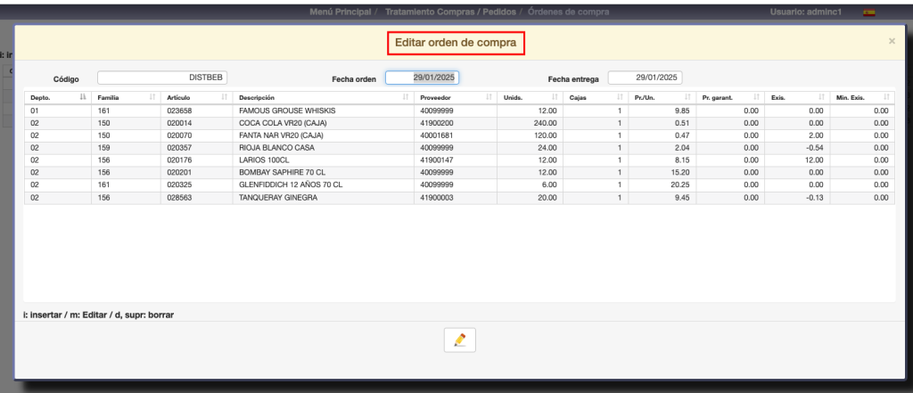
Task: Click article code 020325
Action: coord(178,185)
